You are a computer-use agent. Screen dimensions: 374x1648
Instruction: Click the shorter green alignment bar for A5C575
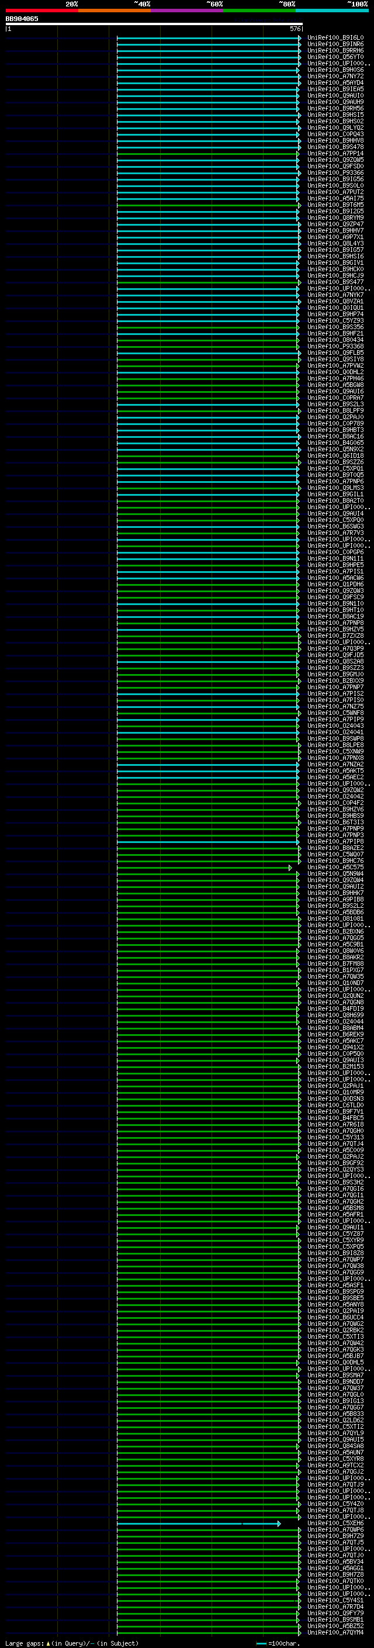204,868
